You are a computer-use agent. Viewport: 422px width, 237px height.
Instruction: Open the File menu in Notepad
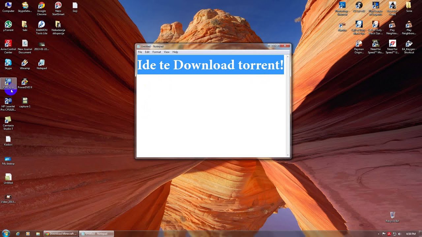(140, 52)
